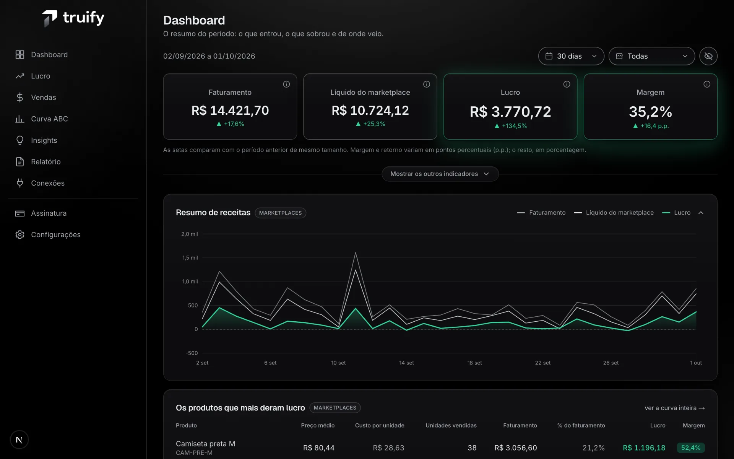Click the Configurações gear icon
This screenshot has height=459, width=734.
[20, 235]
